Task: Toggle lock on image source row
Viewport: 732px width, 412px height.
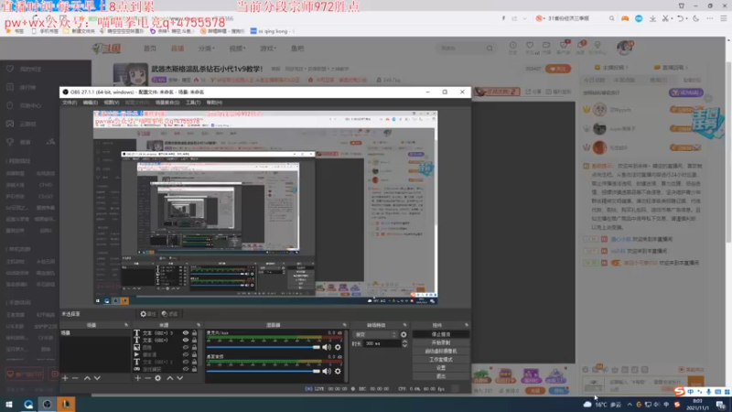Action: (194, 348)
